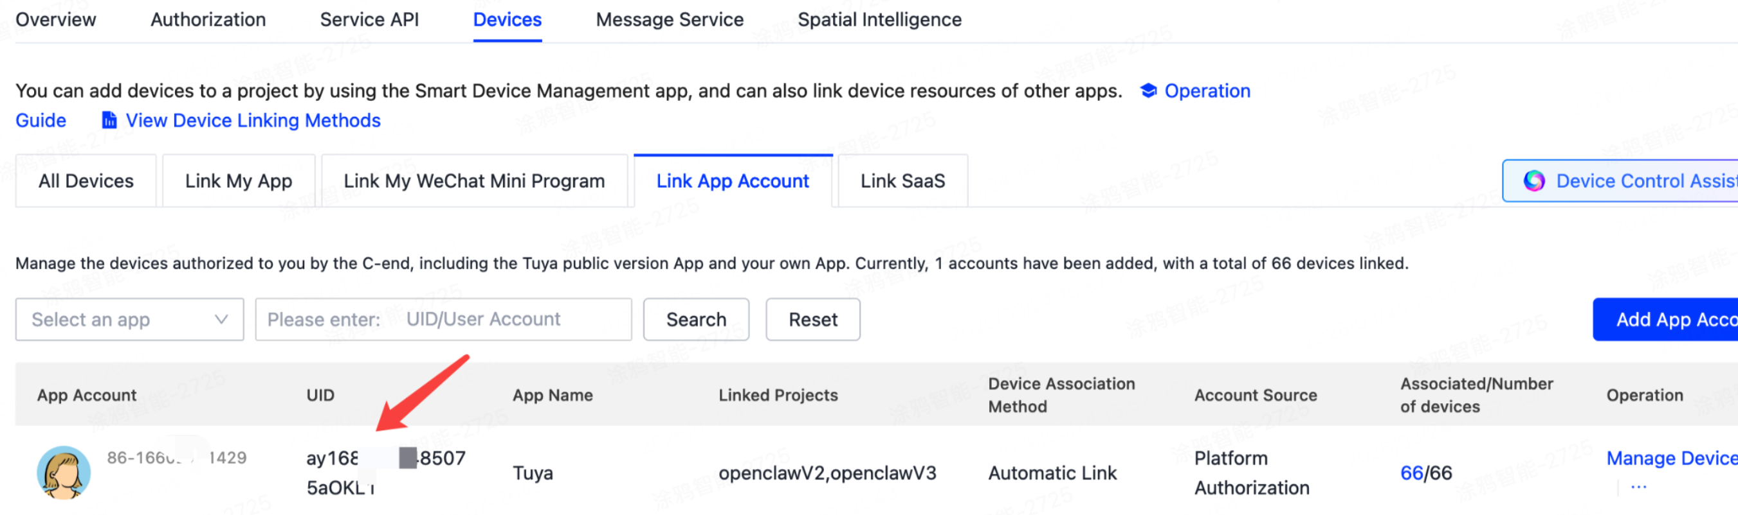The image size is (1738, 515).
Task: Open the ellipsis menu under Manage Device
Action: coord(1638,486)
